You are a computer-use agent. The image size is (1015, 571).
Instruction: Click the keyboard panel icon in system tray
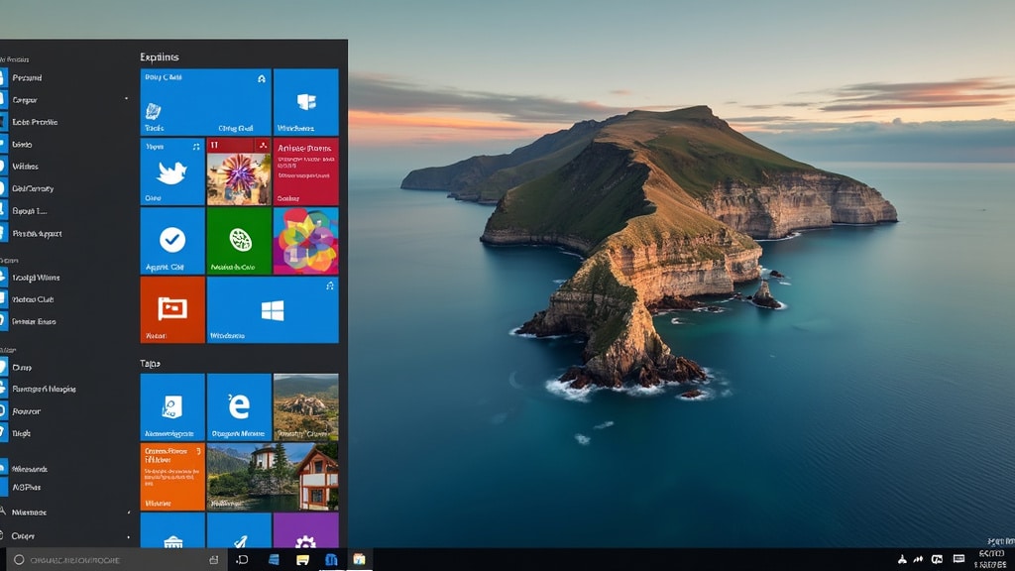point(959,559)
